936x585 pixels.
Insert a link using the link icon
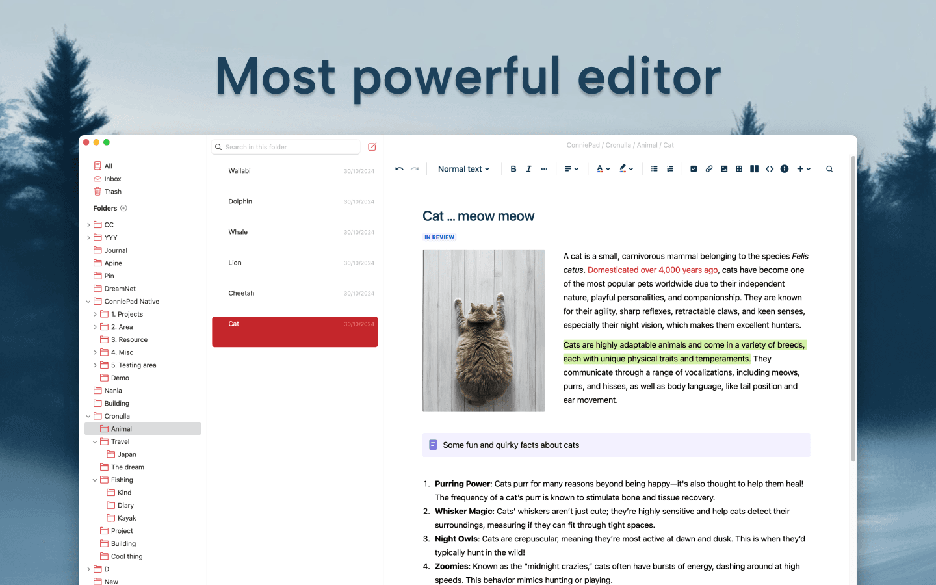(708, 169)
